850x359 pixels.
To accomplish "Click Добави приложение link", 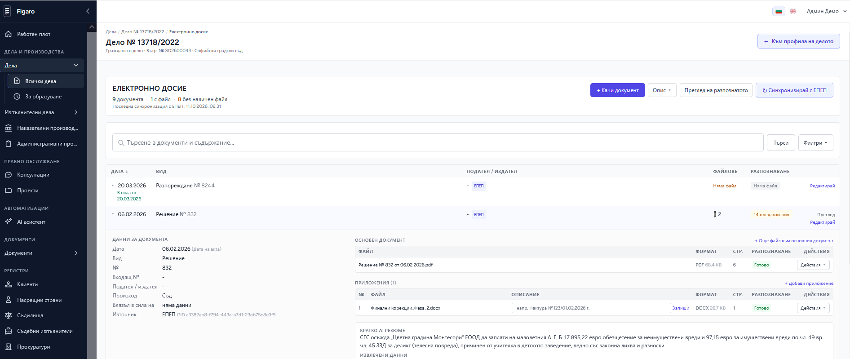I will click(x=809, y=284).
